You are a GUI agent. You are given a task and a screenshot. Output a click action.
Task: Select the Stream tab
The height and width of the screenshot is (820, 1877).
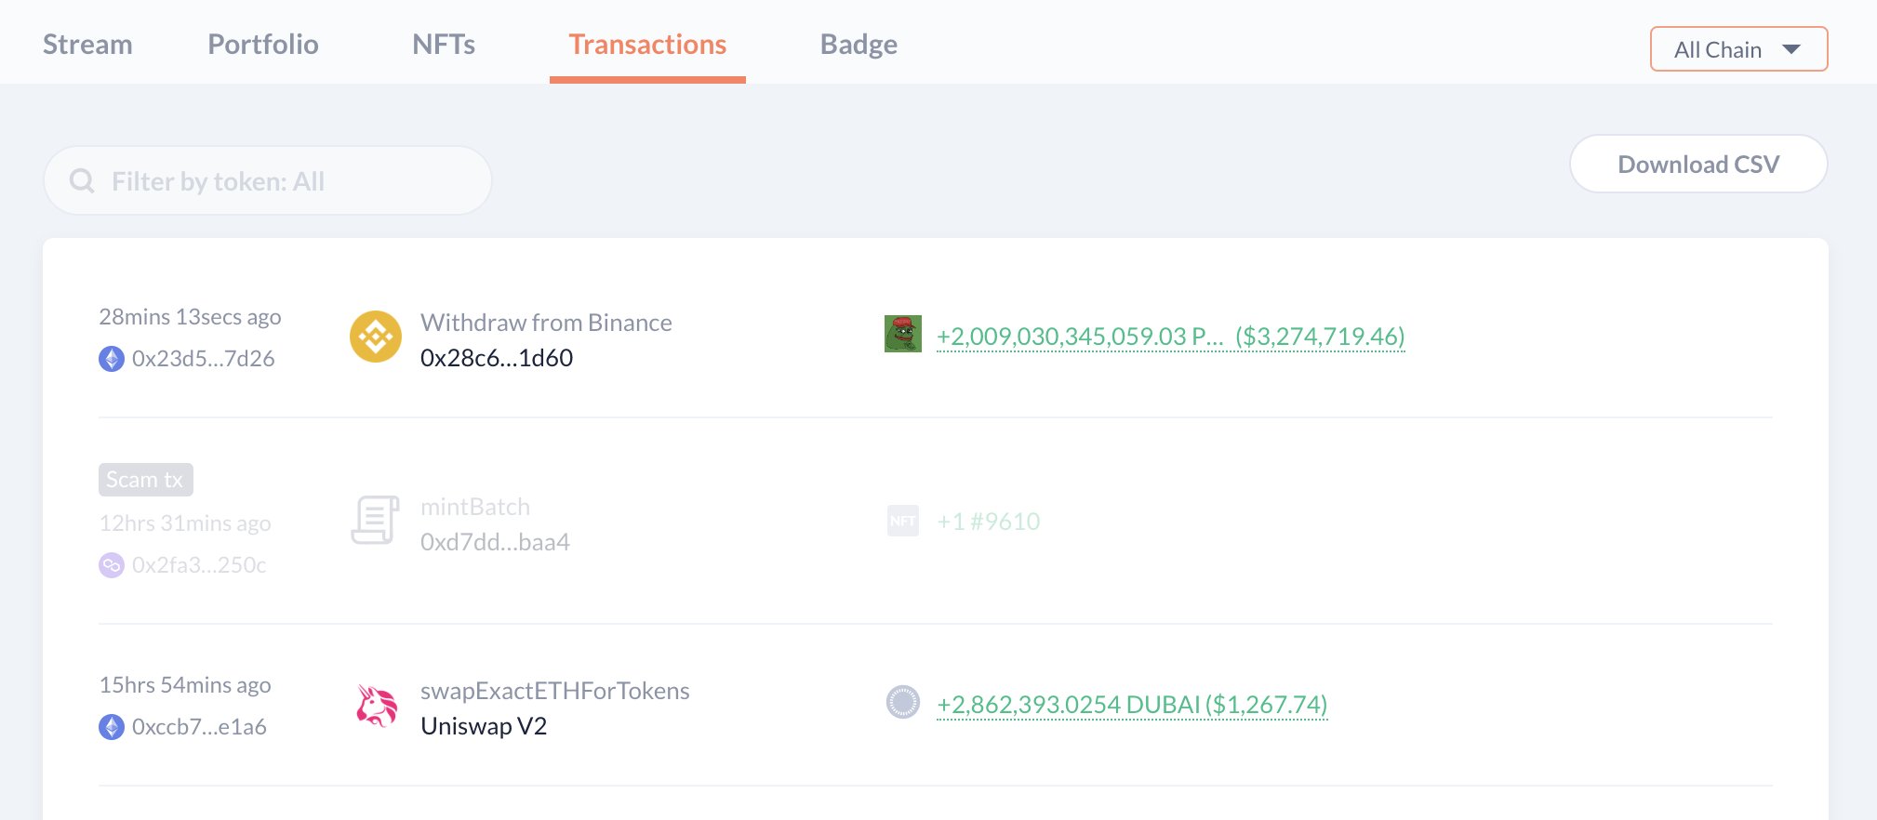[x=87, y=45]
